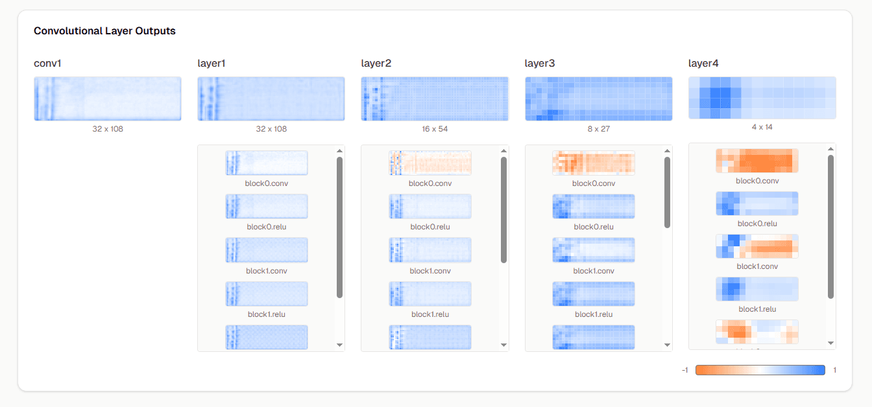Image resolution: width=872 pixels, height=407 pixels.
Task: Select the layer1 32 x 108 heatmap
Action: [x=271, y=99]
